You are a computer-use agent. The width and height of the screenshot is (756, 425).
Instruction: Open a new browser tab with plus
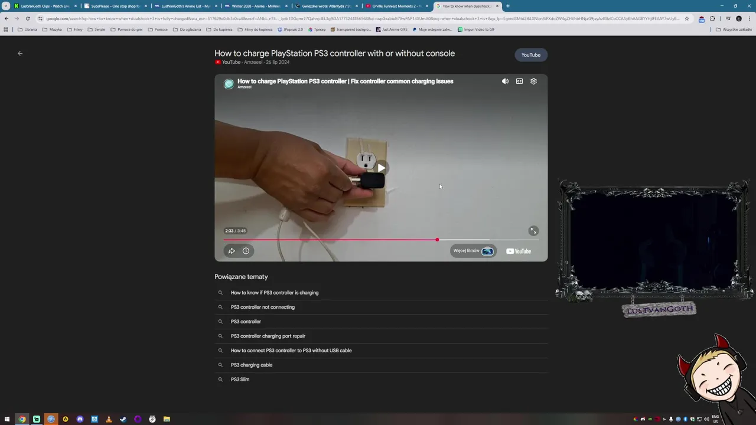tap(508, 6)
